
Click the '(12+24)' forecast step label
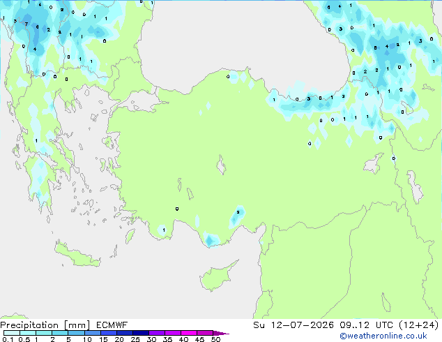(x=419, y=325)
